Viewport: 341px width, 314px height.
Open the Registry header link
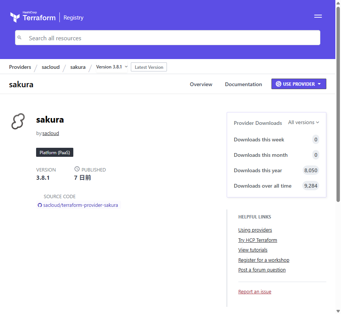point(74,18)
